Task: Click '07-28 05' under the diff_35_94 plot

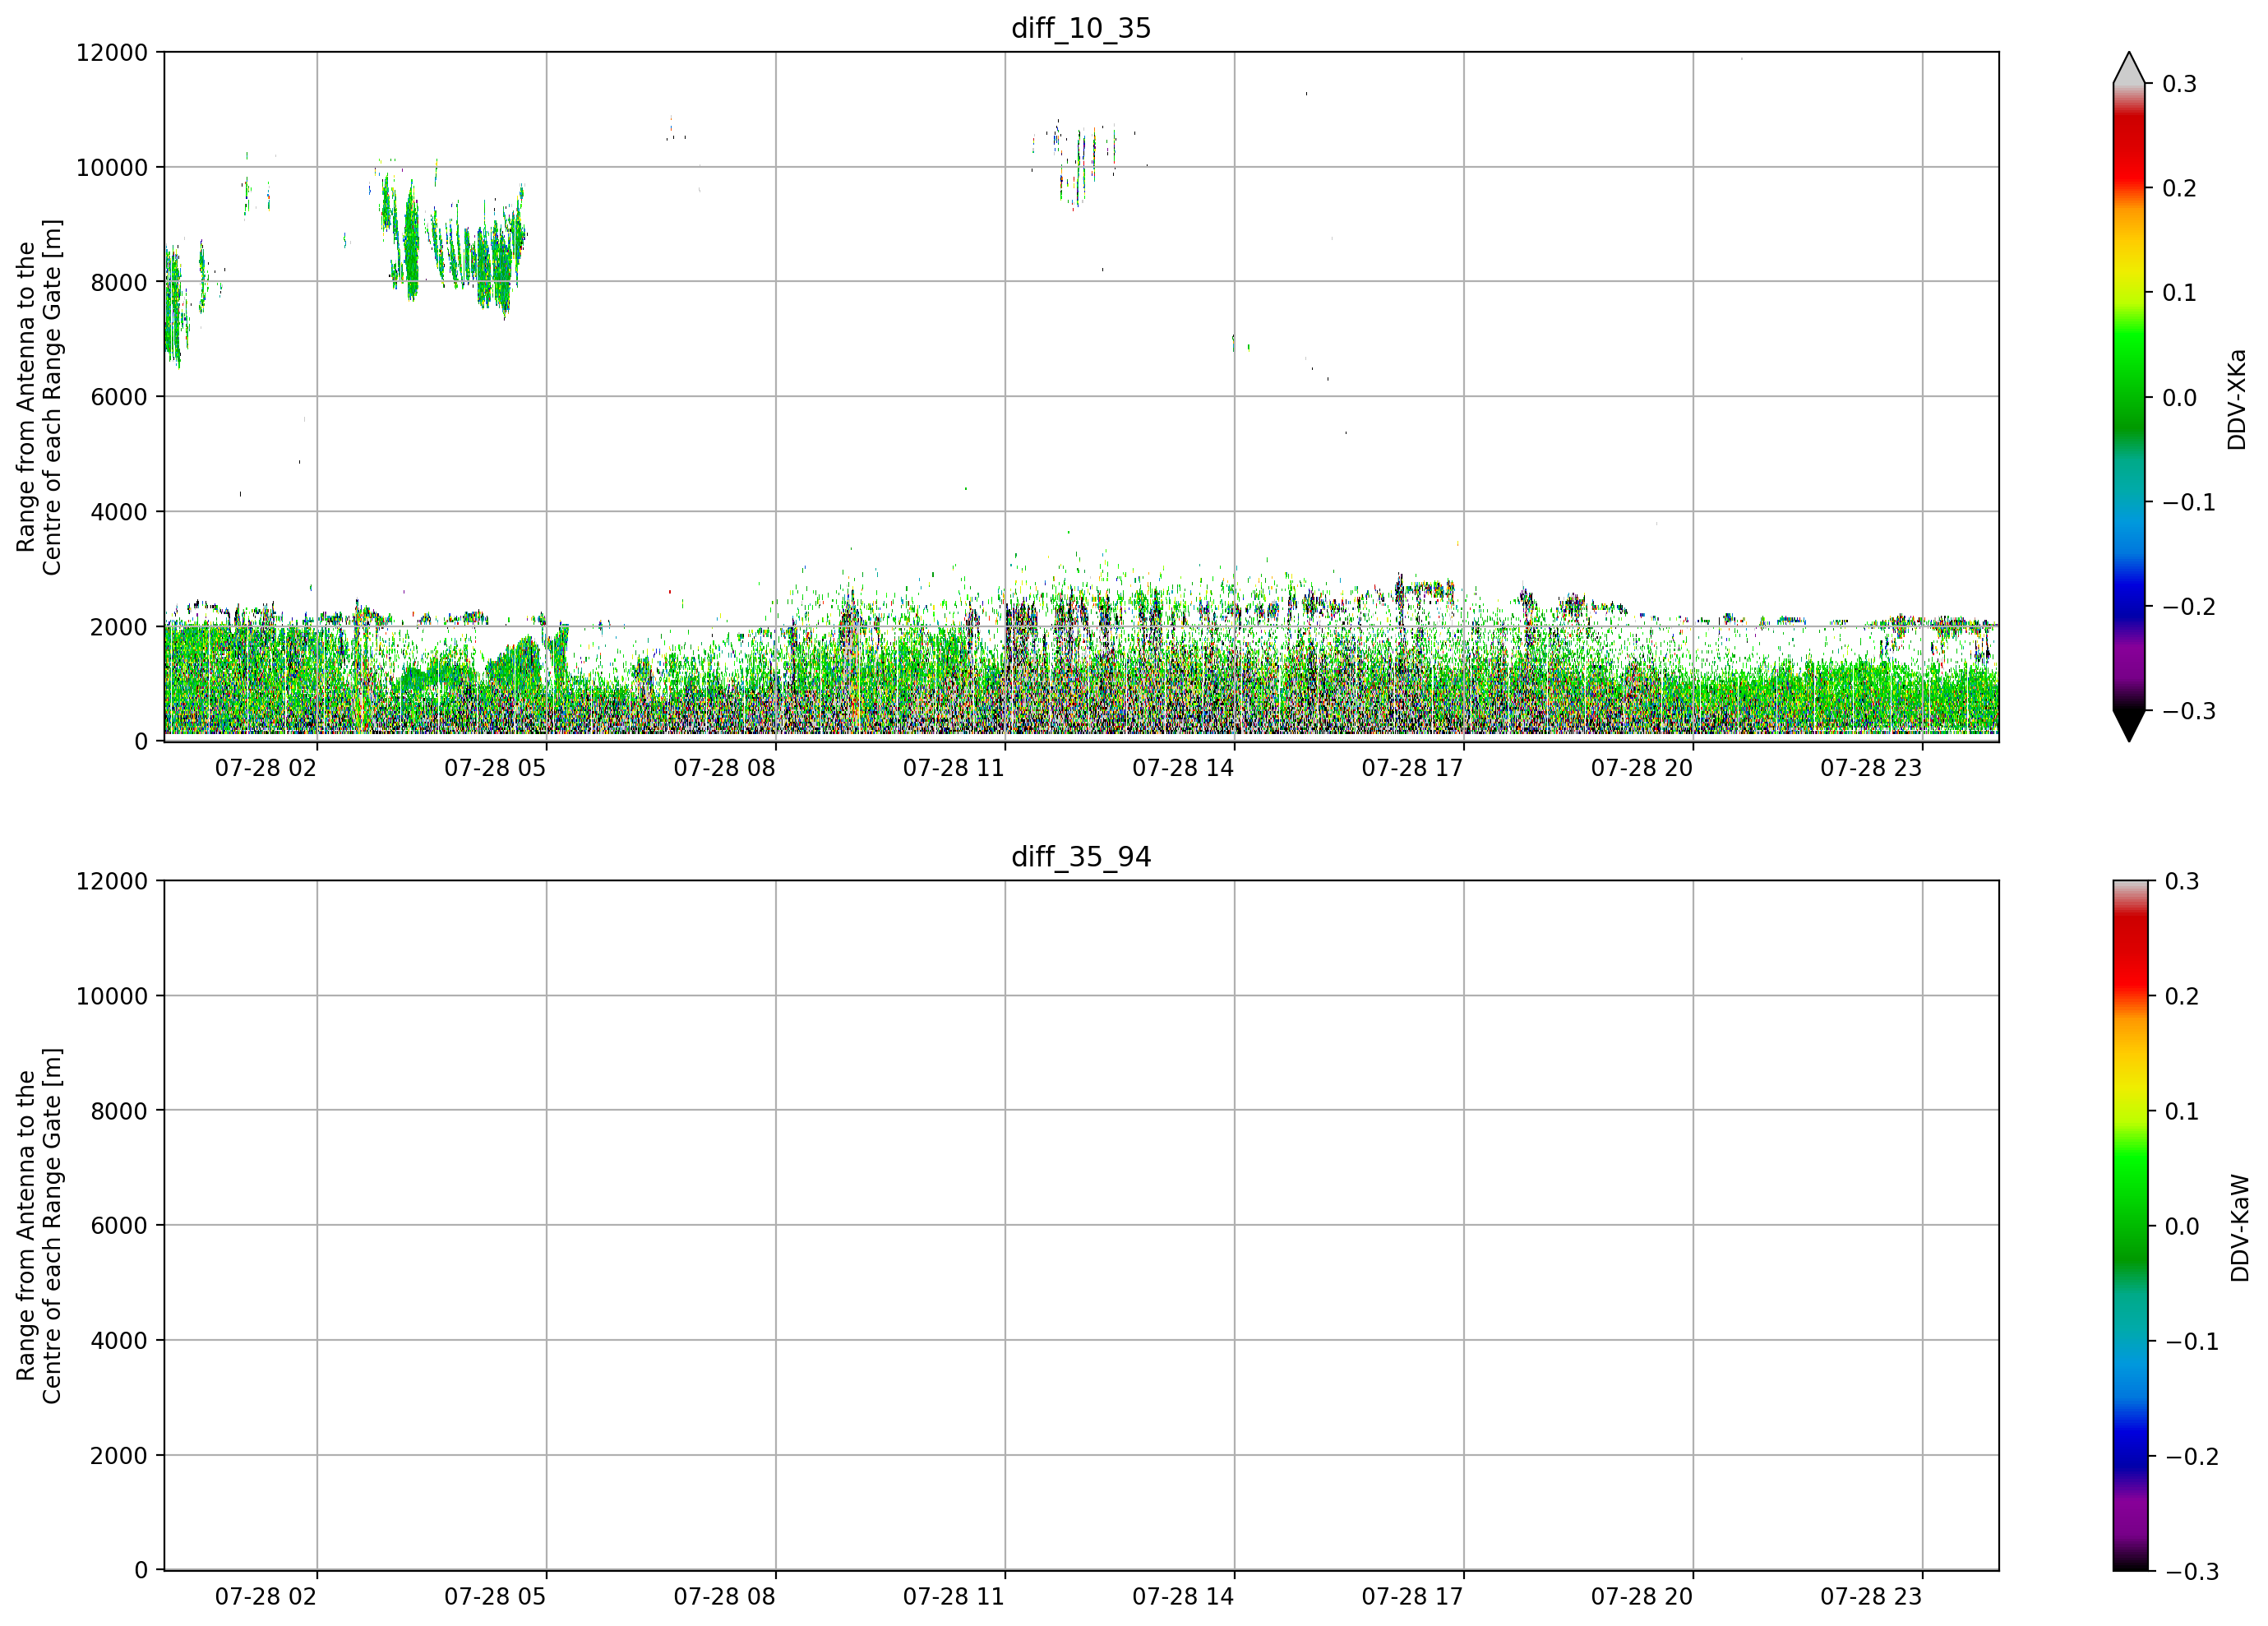Action: [x=495, y=1597]
